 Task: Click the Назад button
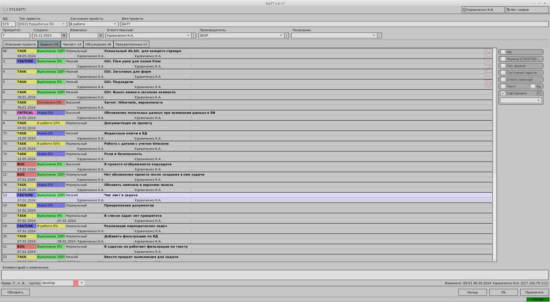[473, 292]
